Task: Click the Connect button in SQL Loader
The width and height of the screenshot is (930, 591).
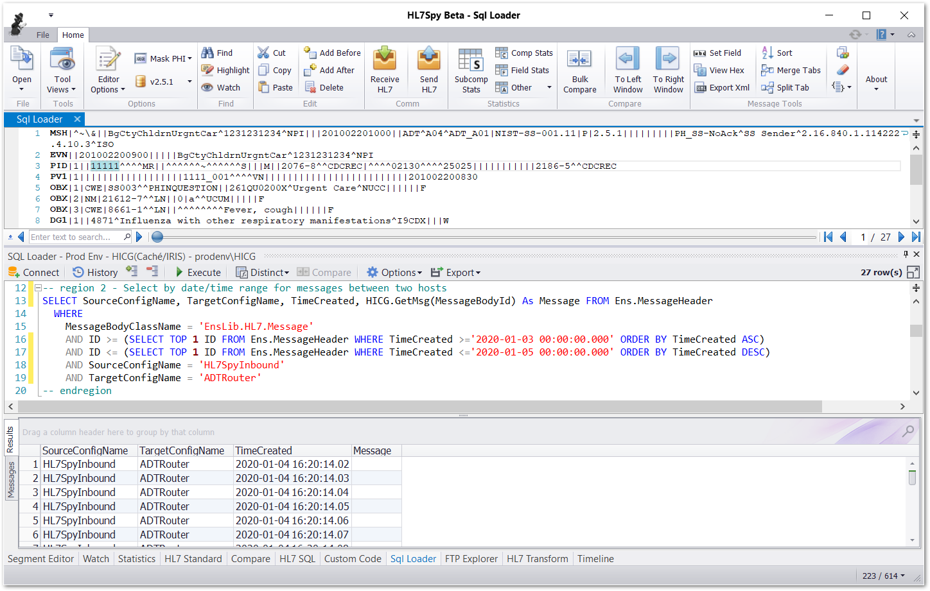Action: coord(33,272)
